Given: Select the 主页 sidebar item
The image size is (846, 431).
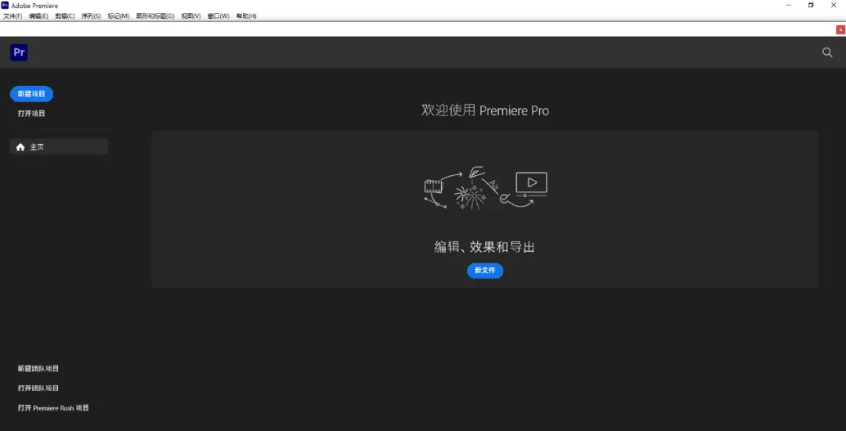Looking at the screenshot, I should (59, 147).
